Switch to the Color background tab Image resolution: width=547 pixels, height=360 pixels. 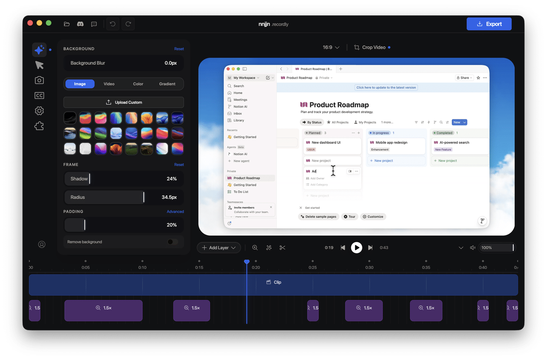tap(138, 84)
